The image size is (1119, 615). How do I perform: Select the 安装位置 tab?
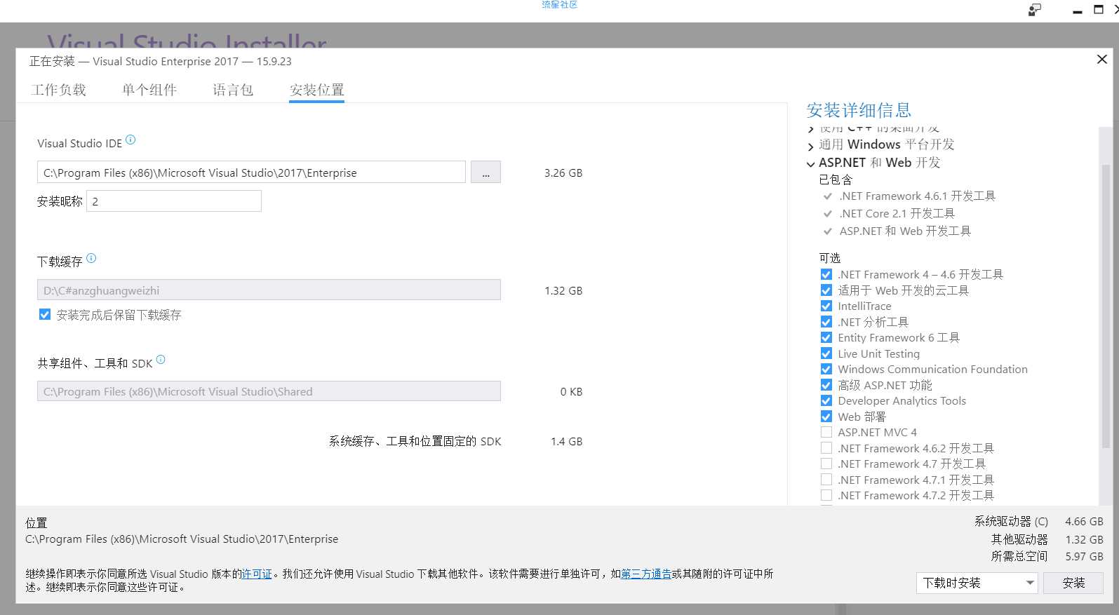[317, 90]
